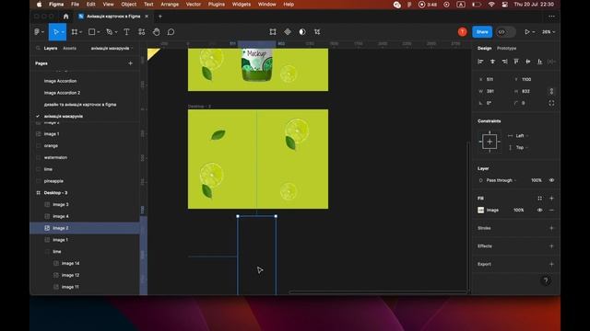Image resolution: width=590 pixels, height=331 pixels.
Task: Toggle constrain proportions lock
Action: point(551,91)
